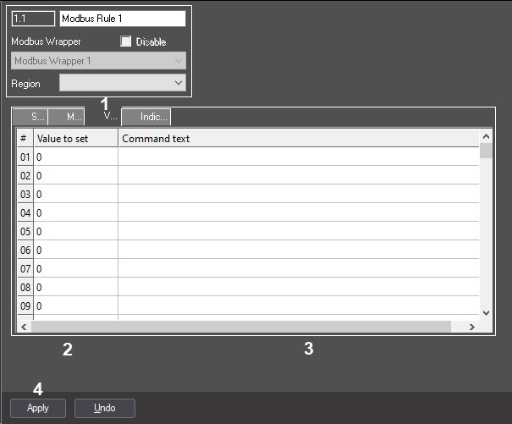
Task: Click the table's scroll right arrow
Action: click(x=472, y=327)
